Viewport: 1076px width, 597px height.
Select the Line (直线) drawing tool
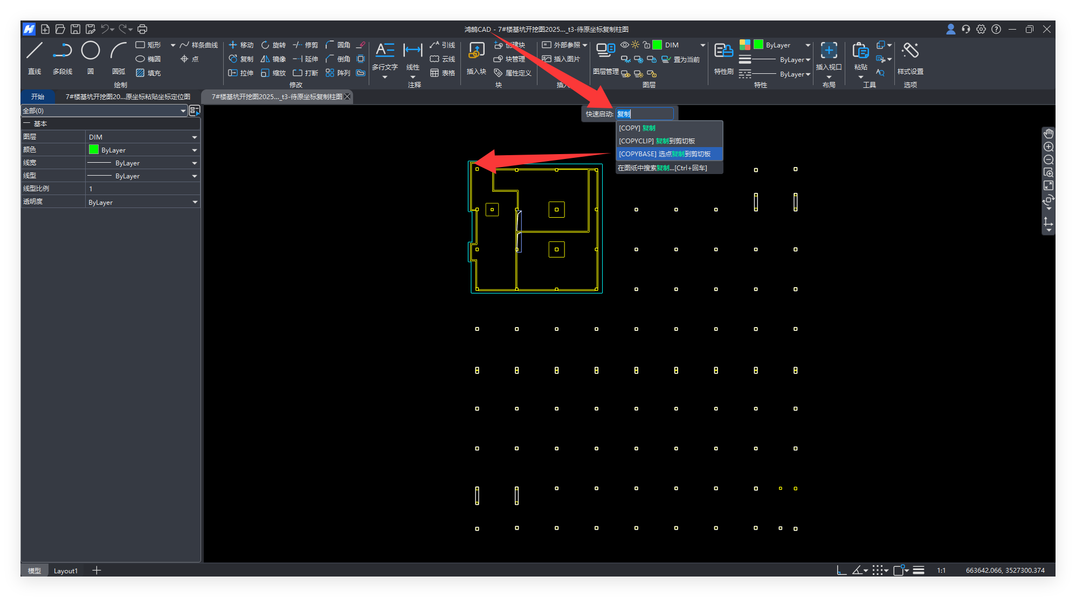coord(35,51)
